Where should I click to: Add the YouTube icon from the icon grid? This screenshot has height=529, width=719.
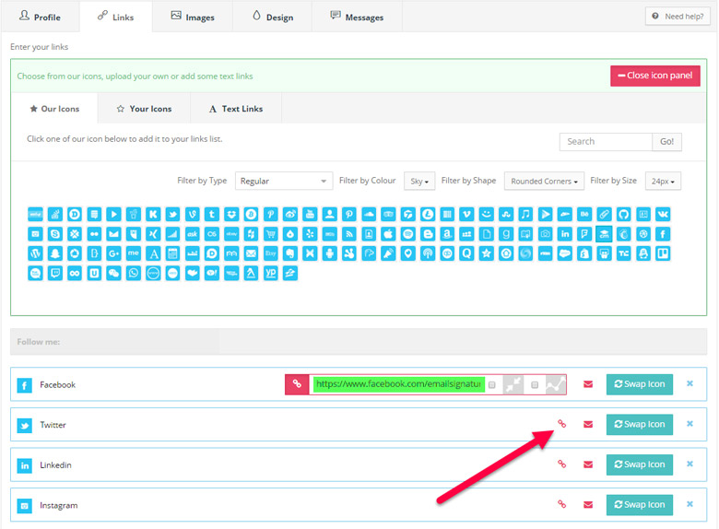coord(310,214)
